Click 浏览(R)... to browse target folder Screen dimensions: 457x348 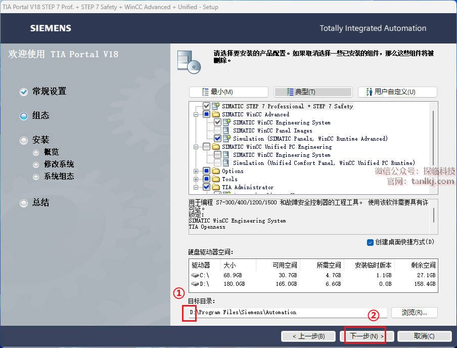pos(414,313)
